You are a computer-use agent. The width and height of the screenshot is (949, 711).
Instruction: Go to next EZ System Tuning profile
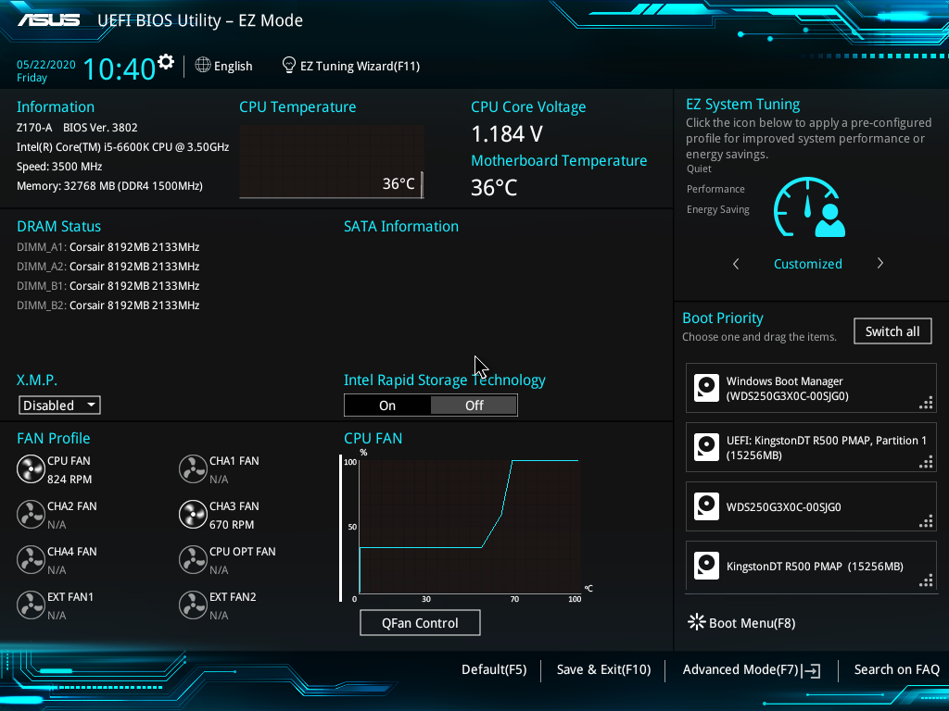coord(879,264)
